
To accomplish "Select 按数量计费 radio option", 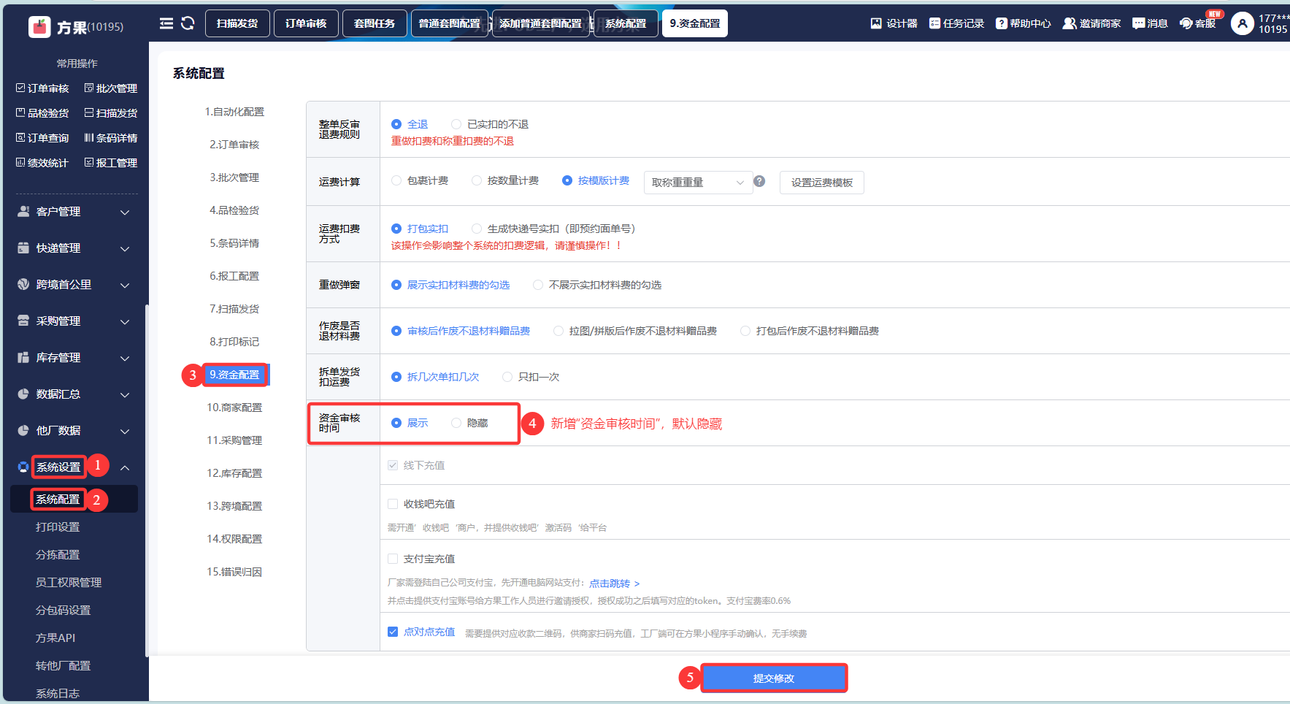I will click(x=477, y=180).
